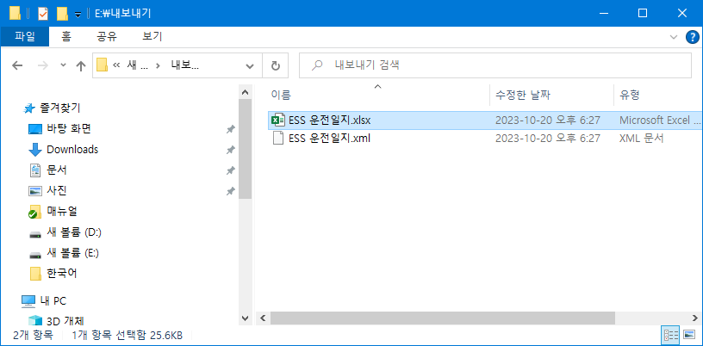Image resolution: width=703 pixels, height=346 pixels.
Task: Open the address bar history dropdown
Action: pyautogui.click(x=250, y=66)
